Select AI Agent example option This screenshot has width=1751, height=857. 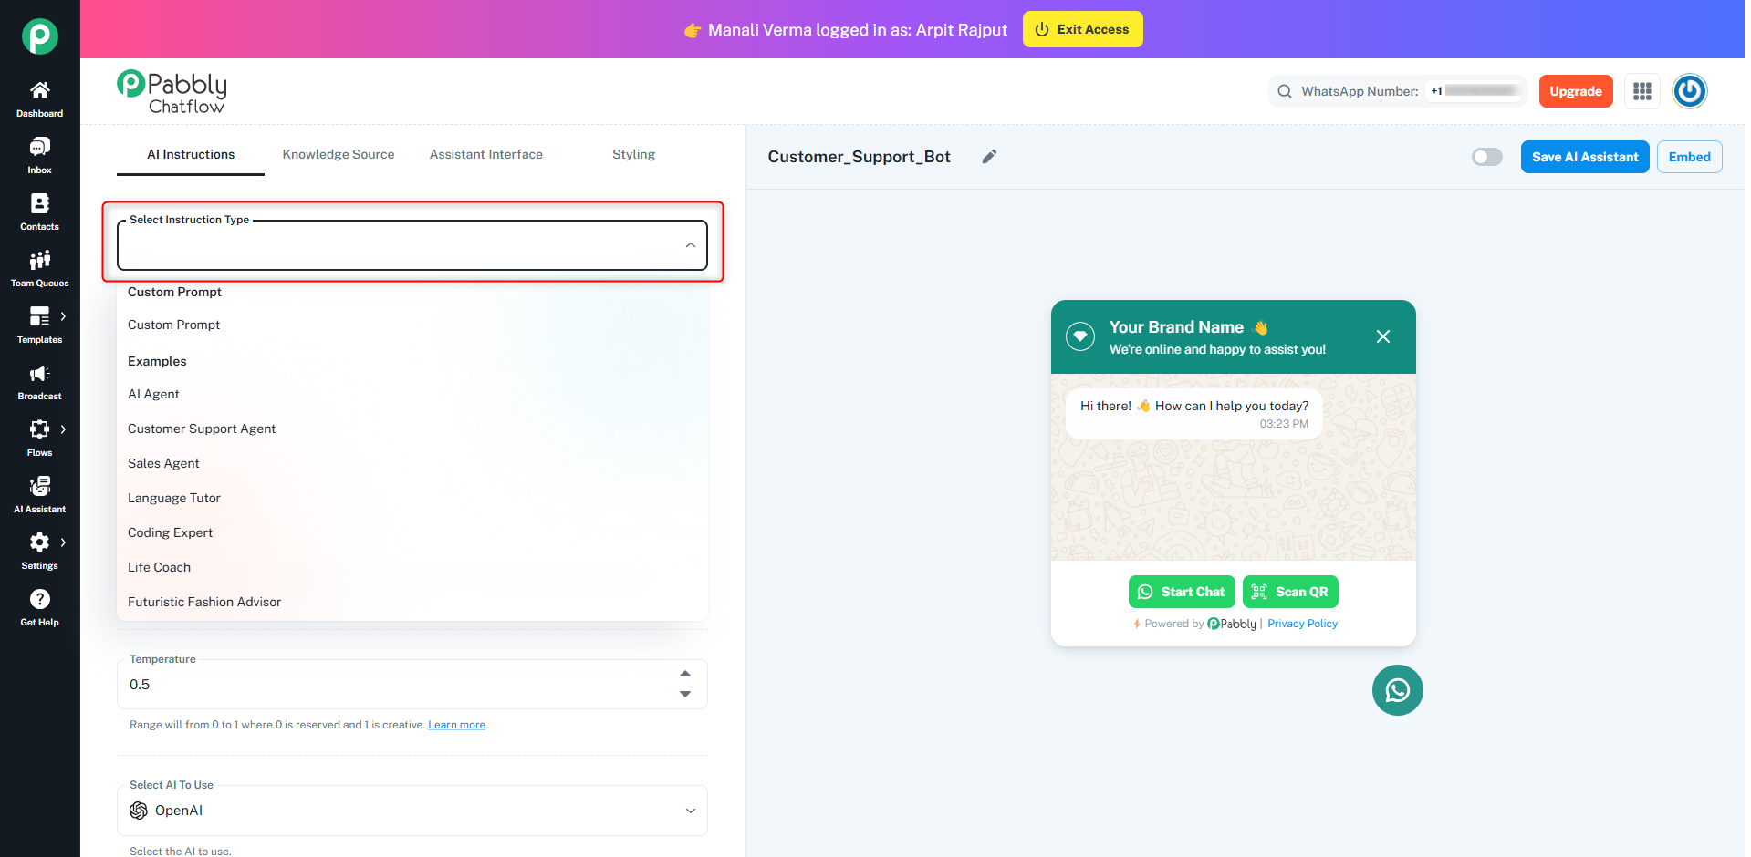point(412,394)
